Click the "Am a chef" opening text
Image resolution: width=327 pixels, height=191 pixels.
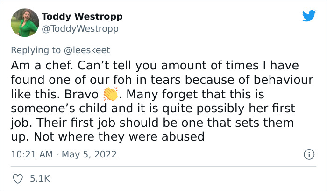click(x=42, y=66)
